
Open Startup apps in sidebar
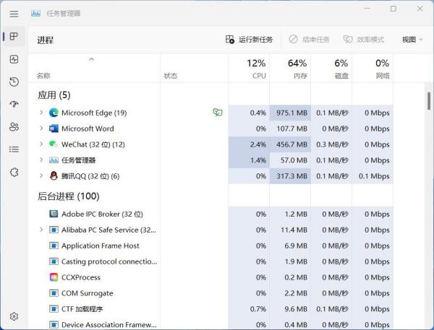point(14,104)
